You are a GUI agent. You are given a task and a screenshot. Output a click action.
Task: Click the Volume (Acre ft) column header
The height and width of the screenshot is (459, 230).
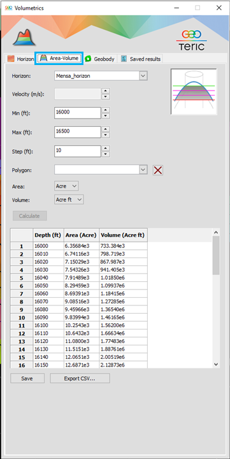coord(123,235)
